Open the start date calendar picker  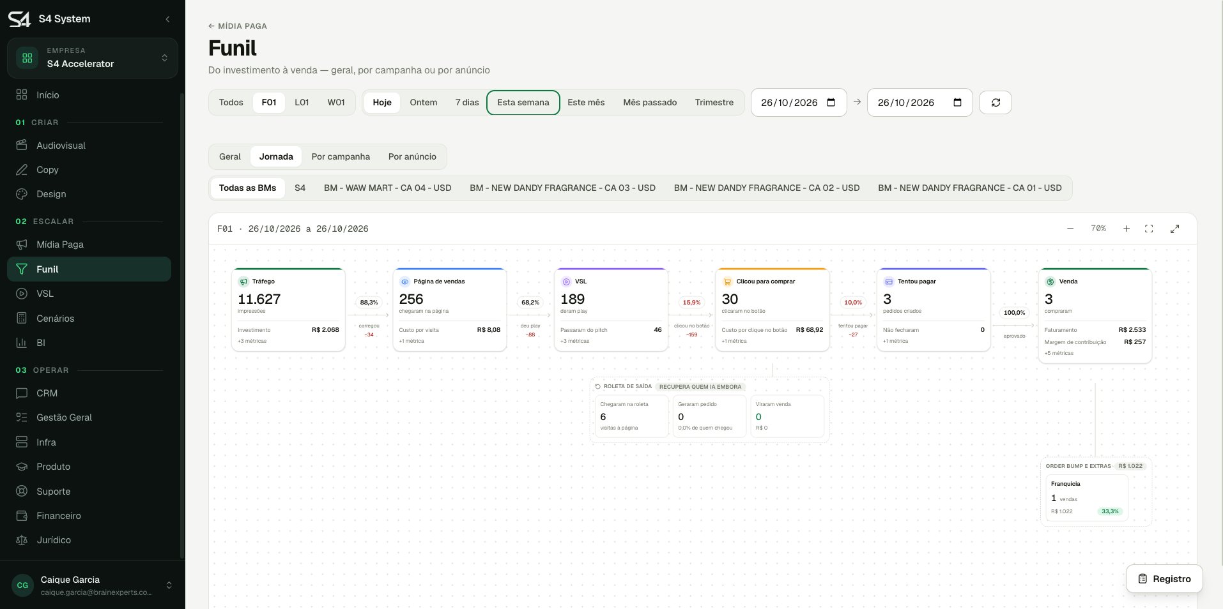coord(831,102)
